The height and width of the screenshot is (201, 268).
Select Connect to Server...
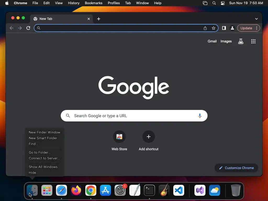pyautogui.click(x=44, y=158)
